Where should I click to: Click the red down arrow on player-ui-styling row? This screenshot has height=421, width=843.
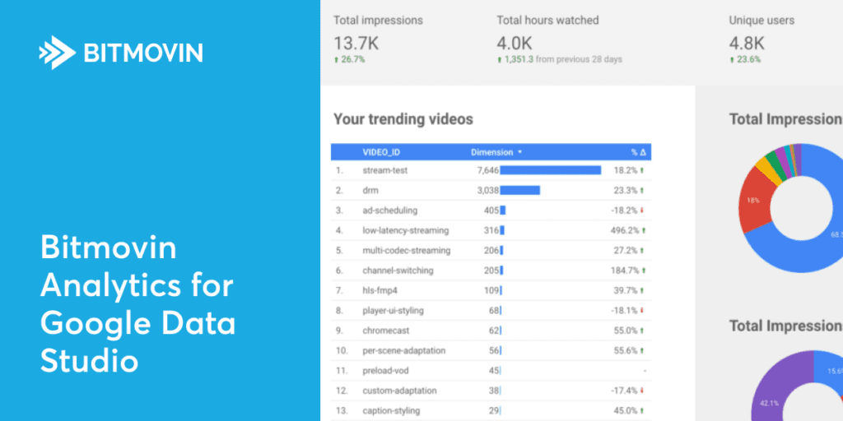click(x=642, y=310)
